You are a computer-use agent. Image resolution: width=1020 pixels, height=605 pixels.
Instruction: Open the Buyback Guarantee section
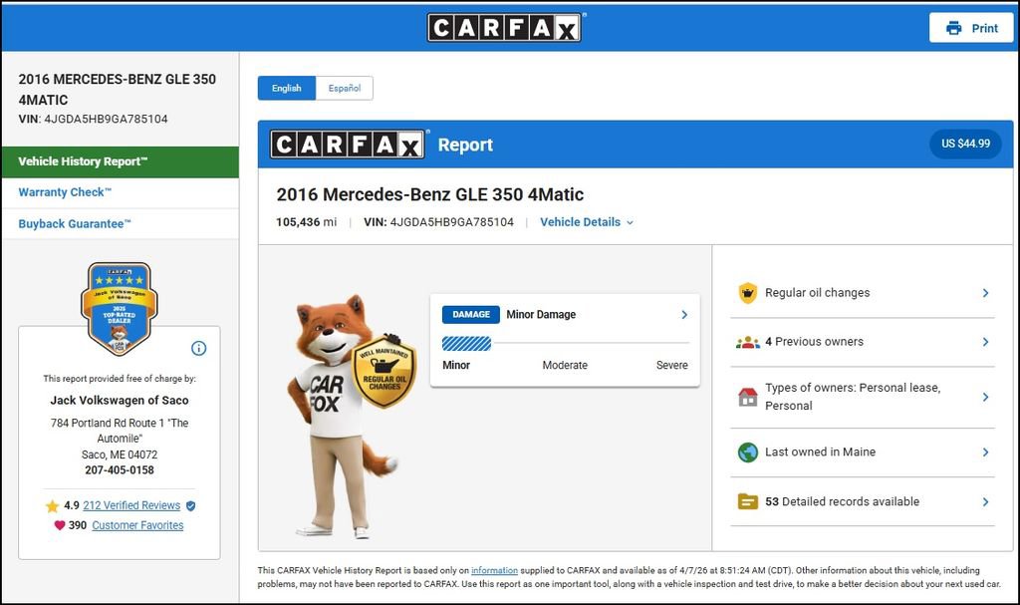tap(75, 224)
